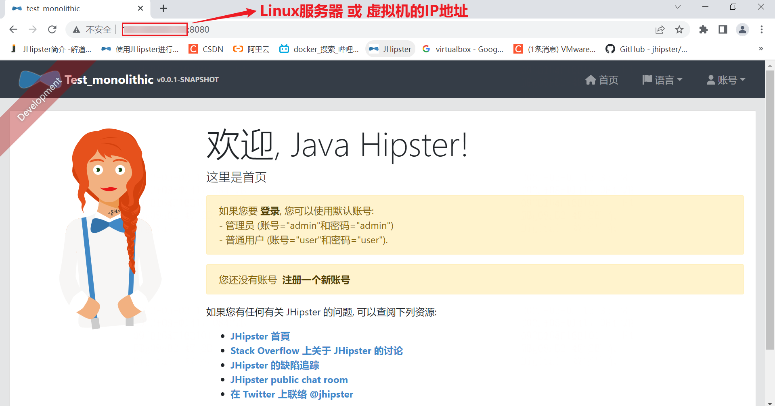Click the Java Hipster character image
Image resolution: width=775 pixels, height=406 pixels.
coord(110,228)
